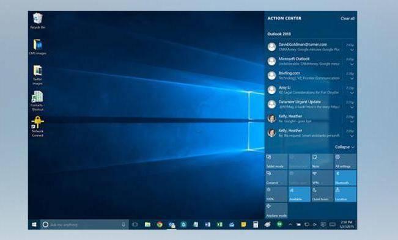Switch to Outlook on the taskbar

(x=172, y=225)
